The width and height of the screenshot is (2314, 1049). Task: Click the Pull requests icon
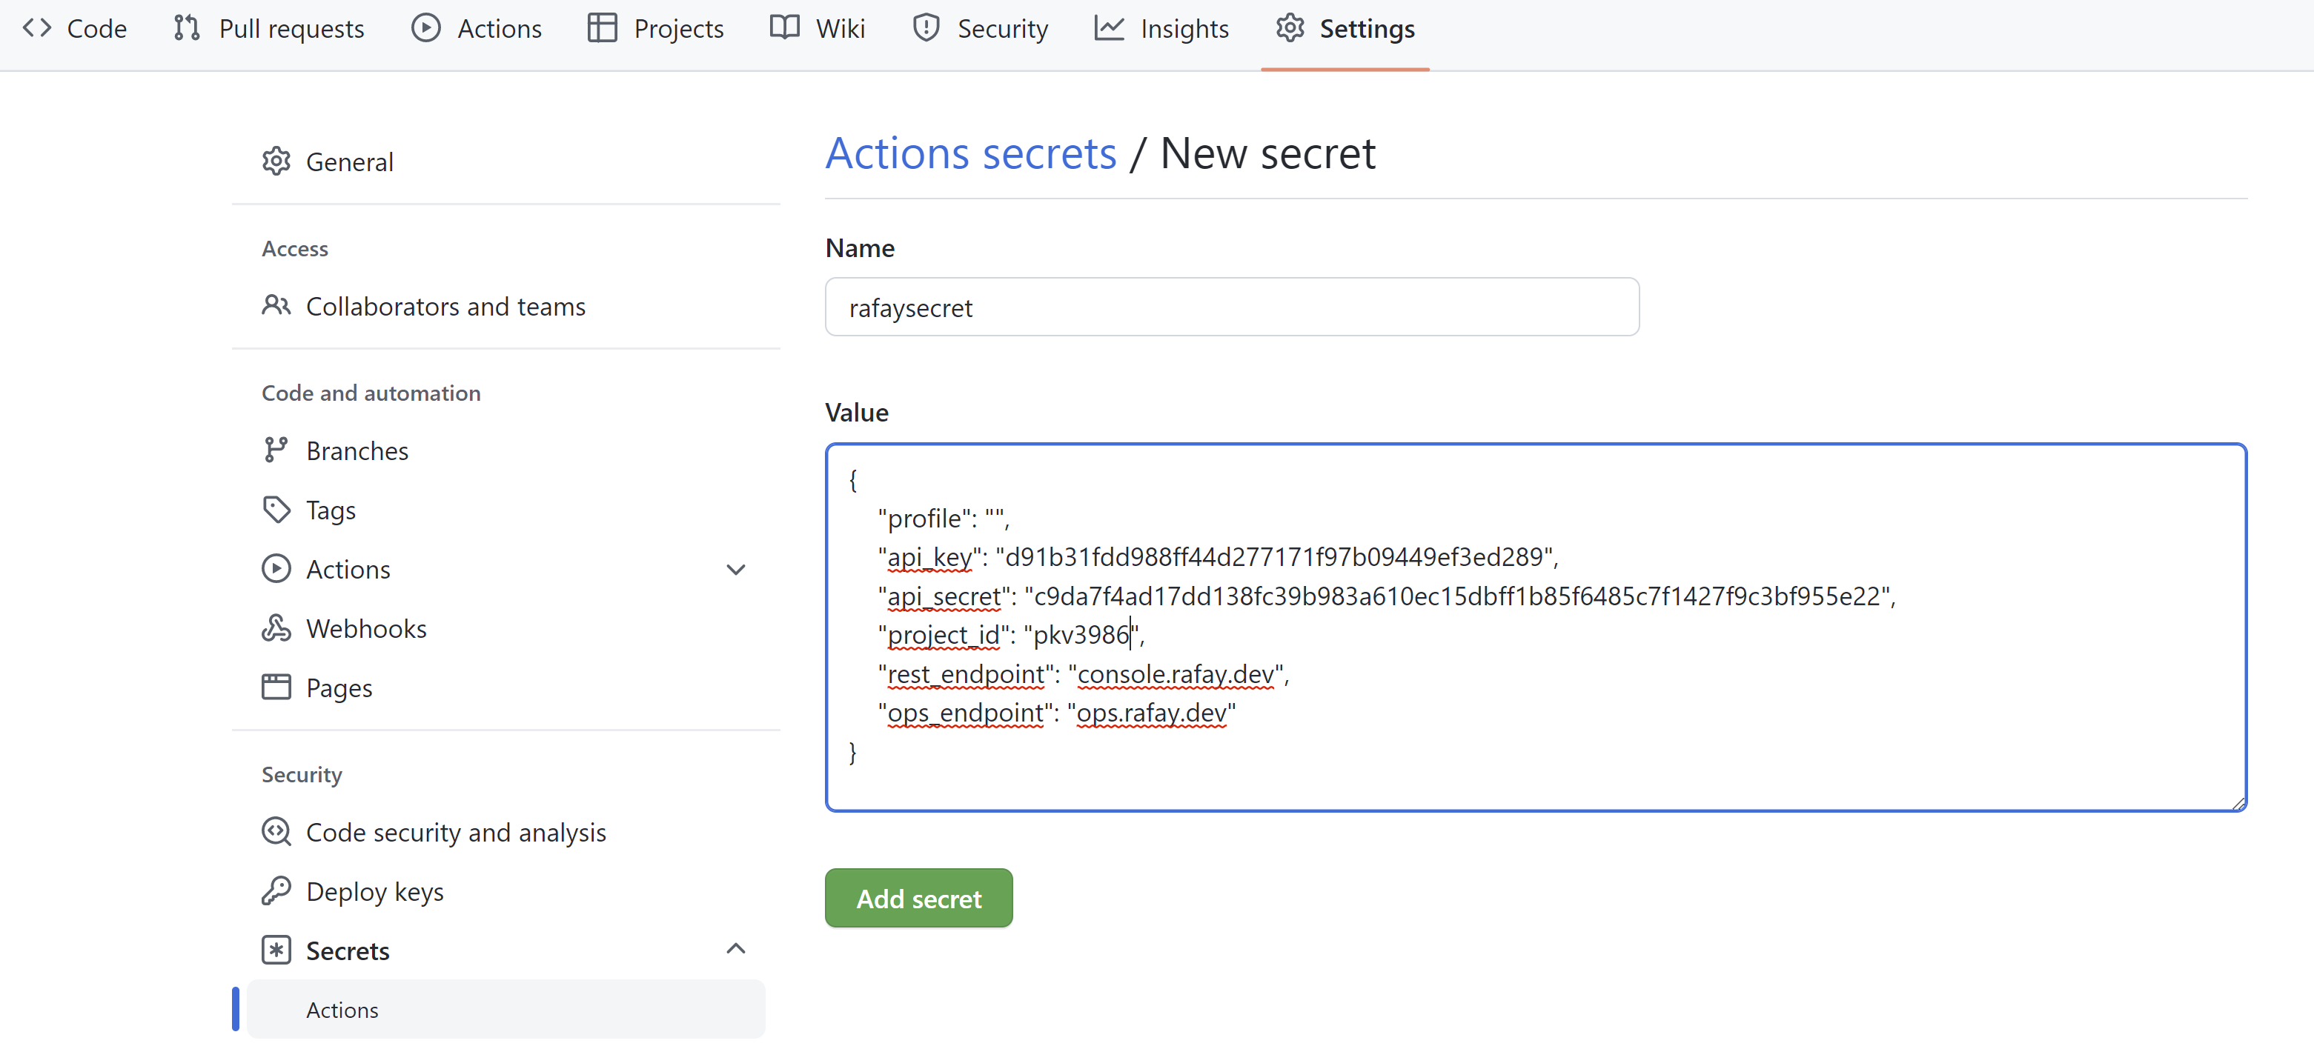tap(186, 29)
